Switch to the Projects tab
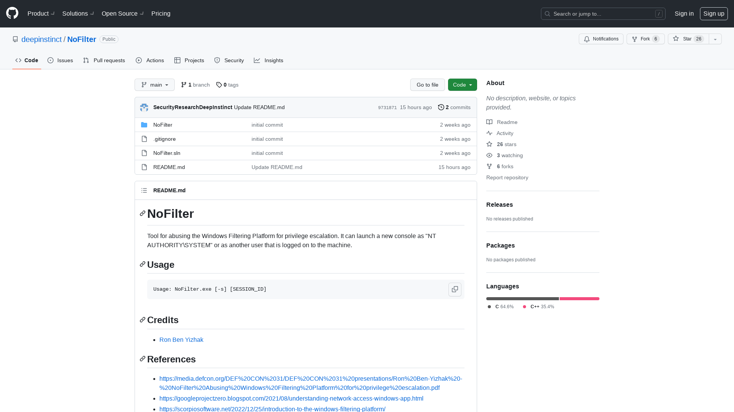This screenshot has width=734, height=412. [x=189, y=60]
